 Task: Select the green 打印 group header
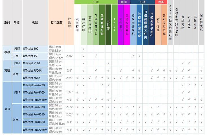pyautogui.click(x=96, y=2)
